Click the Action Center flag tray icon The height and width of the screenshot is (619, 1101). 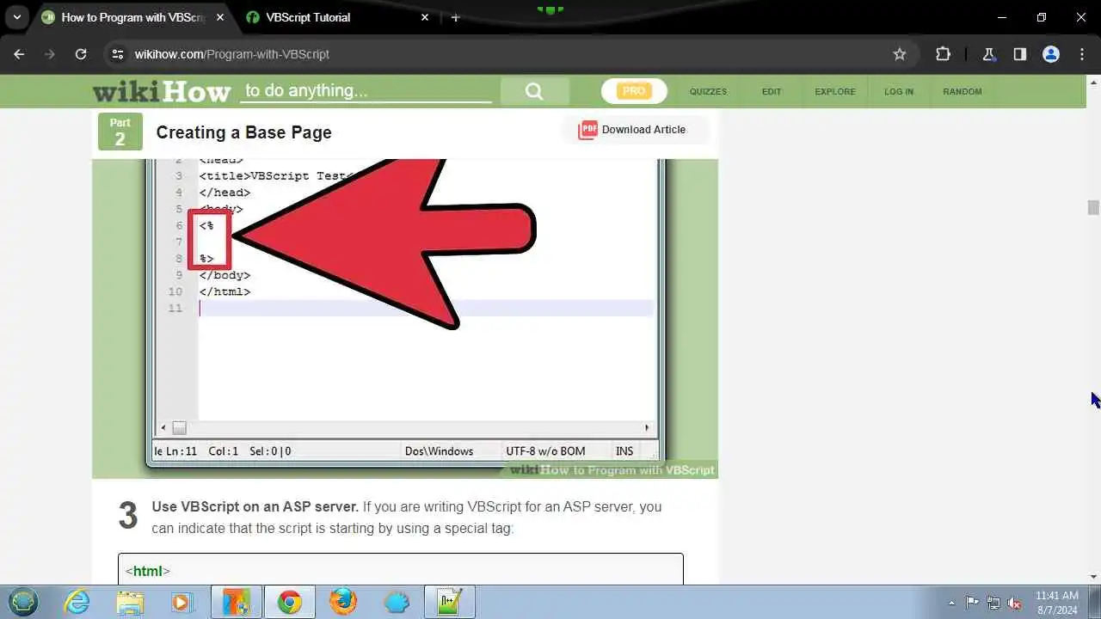pyautogui.click(x=972, y=603)
